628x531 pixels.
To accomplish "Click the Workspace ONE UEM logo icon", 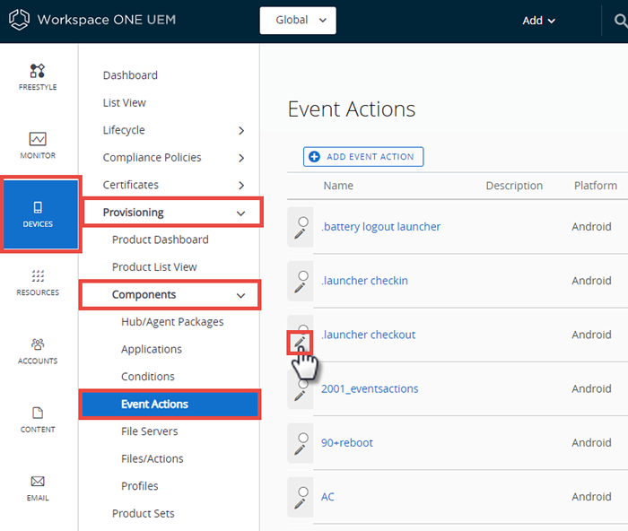I will [19, 20].
